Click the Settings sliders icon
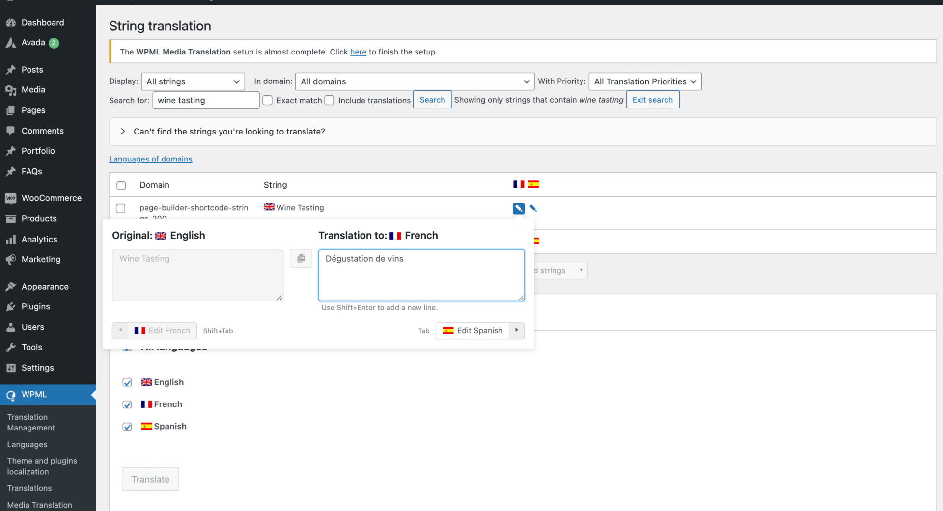The width and height of the screenshot is (943, 511). (11, 368)
